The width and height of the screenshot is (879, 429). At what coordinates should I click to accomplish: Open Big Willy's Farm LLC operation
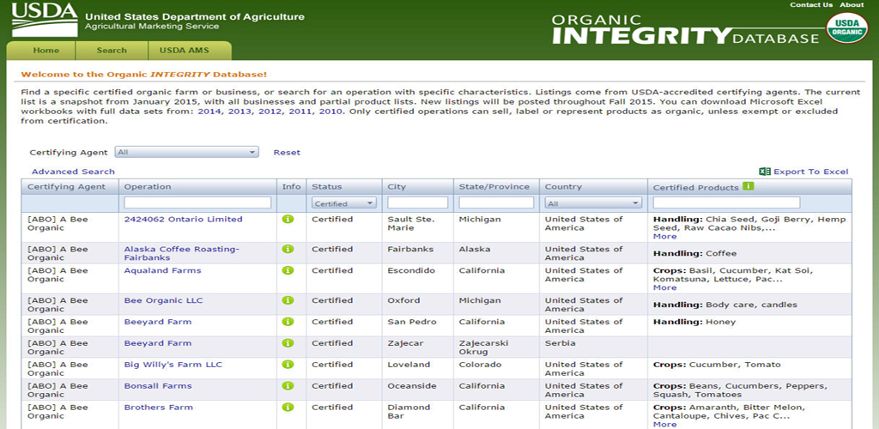pyautogui.click(x=173, y=365)
